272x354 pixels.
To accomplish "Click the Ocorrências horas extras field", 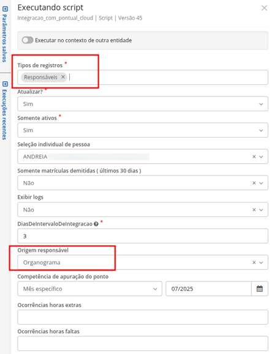I will tap(143, 317).
